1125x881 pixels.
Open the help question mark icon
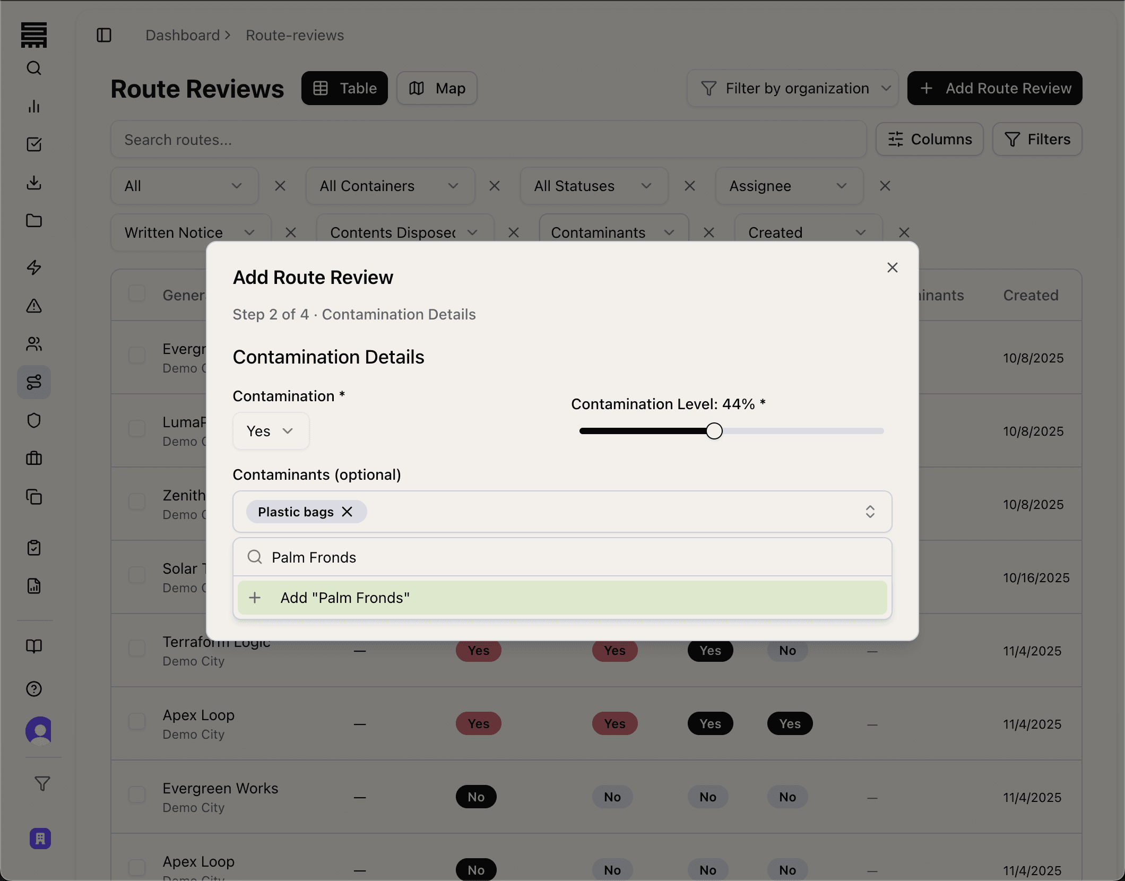click(34, 689)
